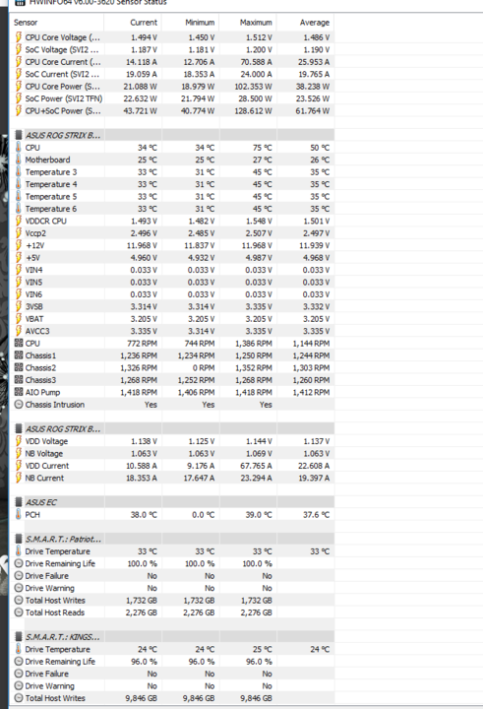
Task: Click the thermometer icon beside PCH
Action: tap(19, 514)
